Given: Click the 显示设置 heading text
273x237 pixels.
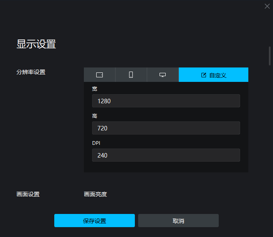Looking at the screenshot, I should pos(36,44).
